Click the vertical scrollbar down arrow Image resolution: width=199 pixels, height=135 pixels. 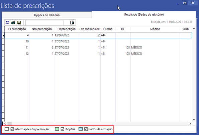tap(194, 120)
